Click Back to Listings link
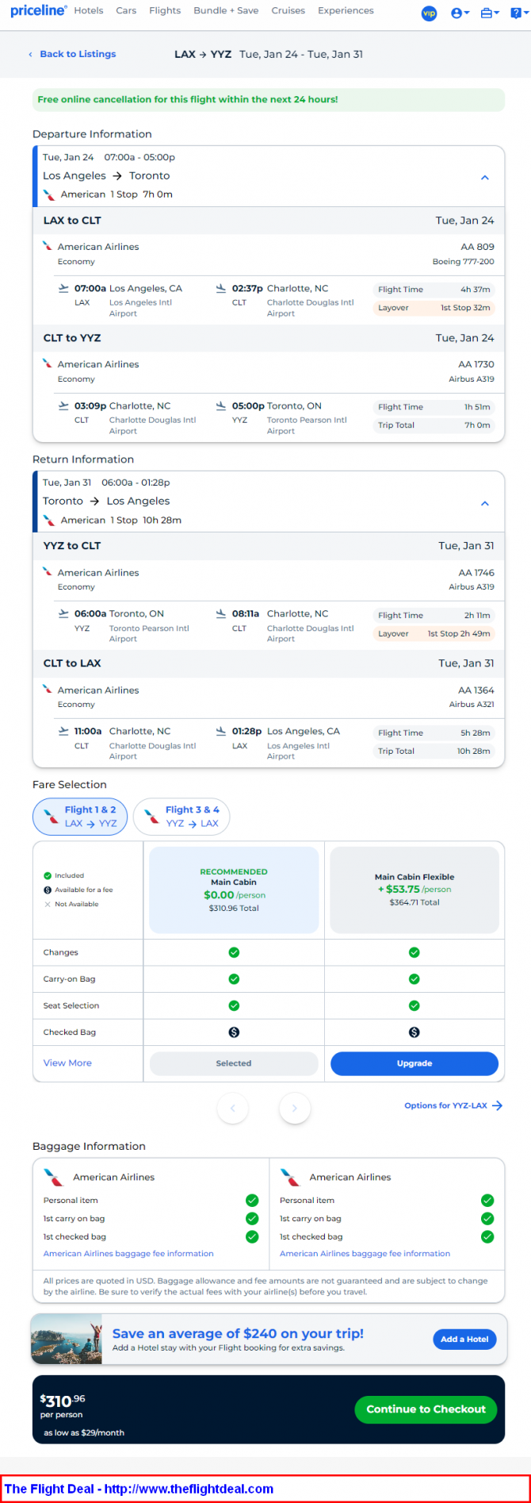 pos(72,54)
